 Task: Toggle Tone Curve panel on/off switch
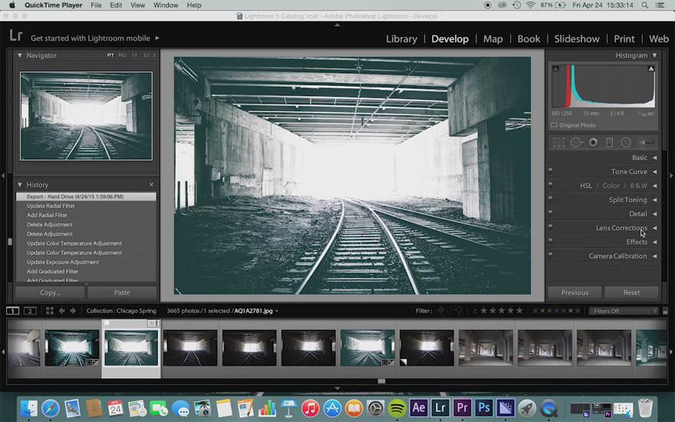point(551,170)
